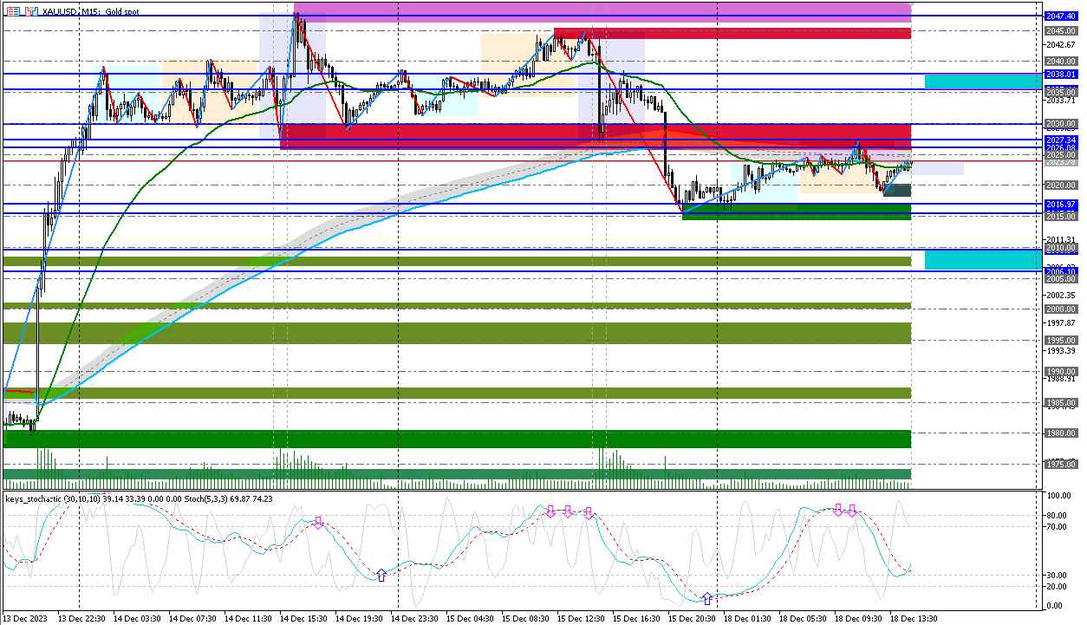Image resolution: width=1087 pixels, height=625 pixels.
Task: Select the upper cyan rectangle near 2038
Action: point(982,81)
